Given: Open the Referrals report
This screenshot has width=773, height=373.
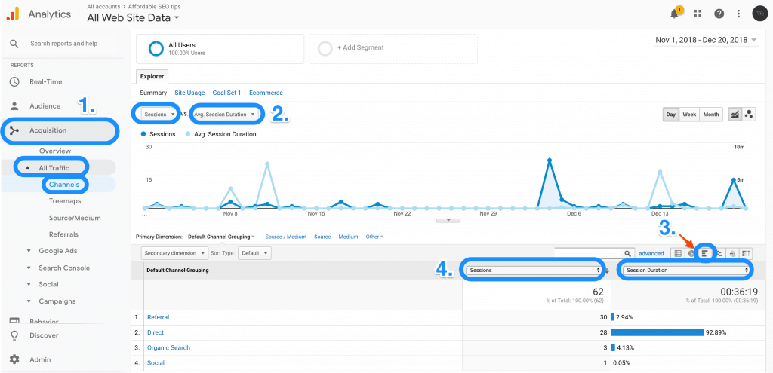Looking at the screenshot, I should (63, 234).
